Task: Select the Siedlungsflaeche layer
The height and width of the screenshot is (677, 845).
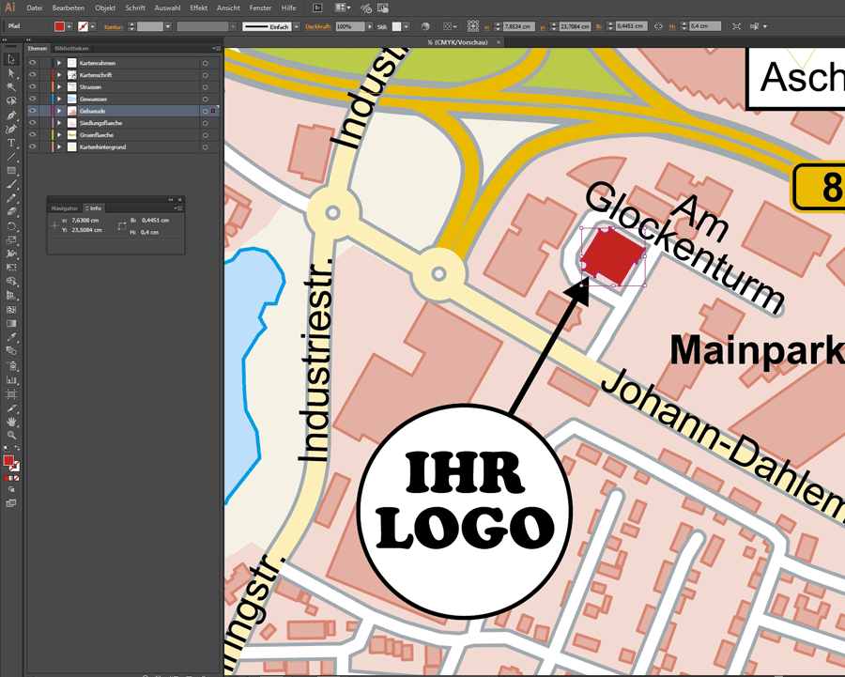Action: pos(100,123)
